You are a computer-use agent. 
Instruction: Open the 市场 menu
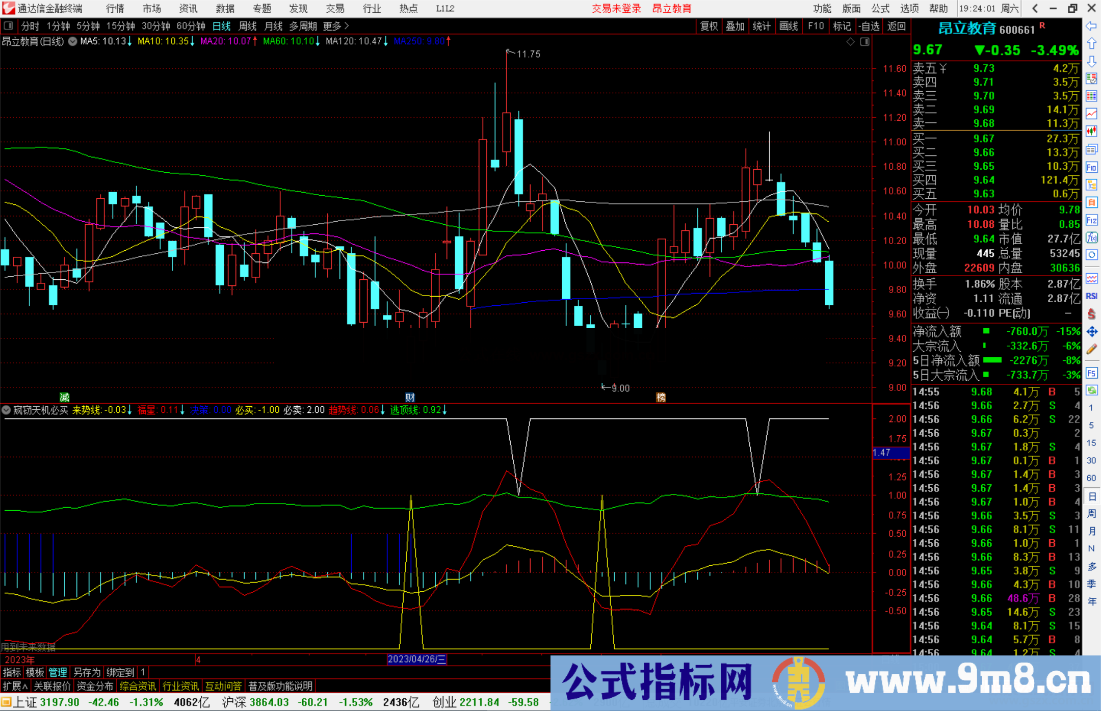tap(151, 9)
